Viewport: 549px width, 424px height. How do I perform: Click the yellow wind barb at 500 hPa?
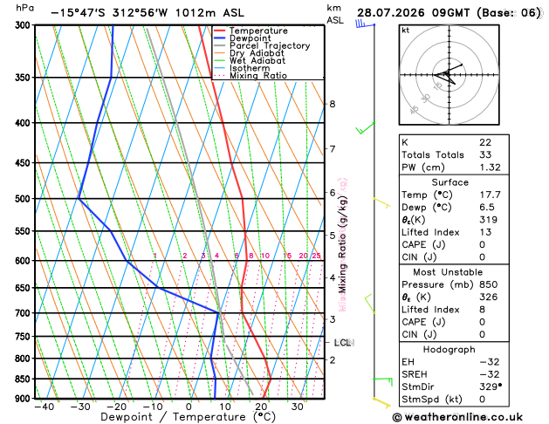tap(381, 203)
